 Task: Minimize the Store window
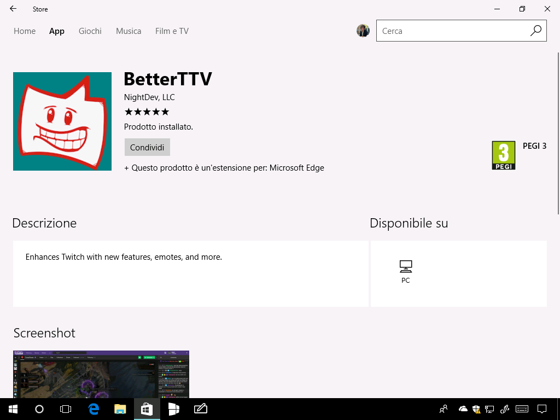pos(497,9)
